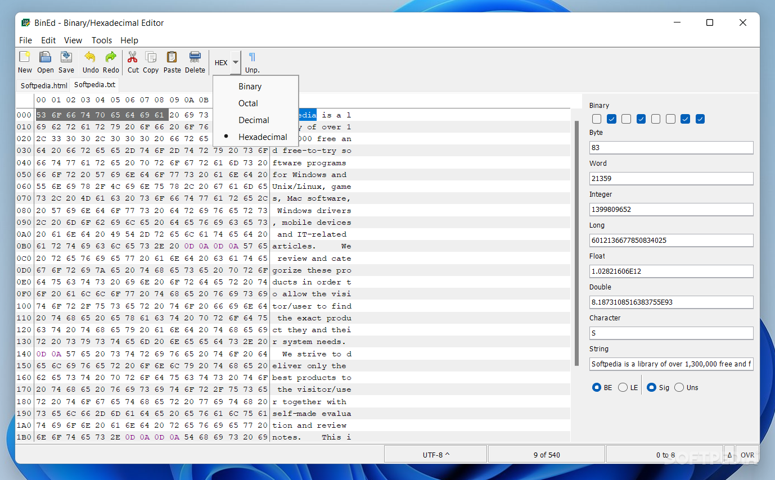Image resolution: width=775 pixels, height=480 pixels.
Task: Select BE byte order radio button
Action: 602,387
